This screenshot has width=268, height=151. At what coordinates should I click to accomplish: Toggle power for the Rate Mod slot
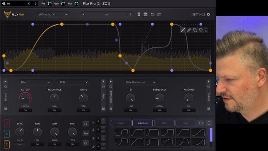(x=111, y=87)
